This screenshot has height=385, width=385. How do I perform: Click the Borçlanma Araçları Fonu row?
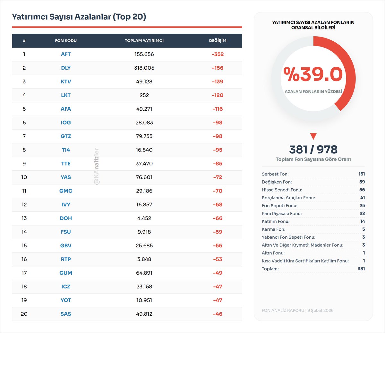313,198
